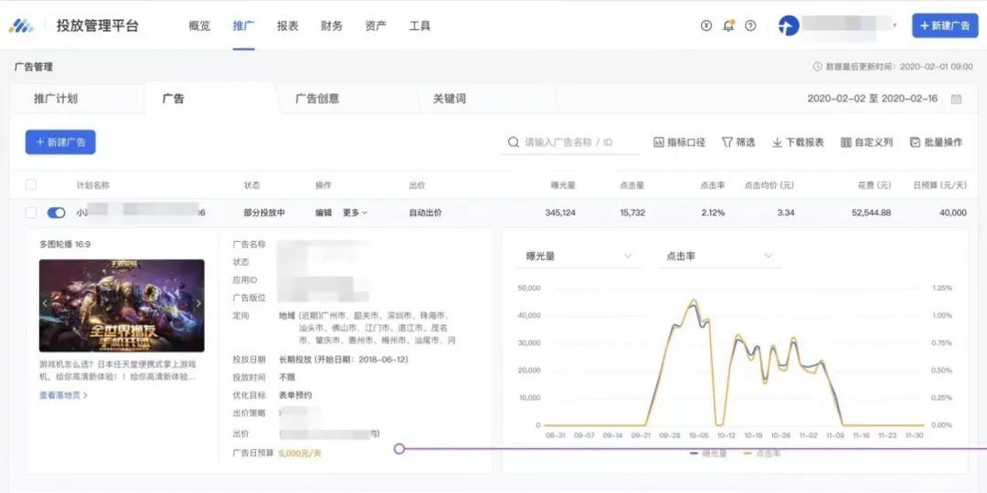Open the 财务 menu
987x493 pixels.
click(332, 26)
